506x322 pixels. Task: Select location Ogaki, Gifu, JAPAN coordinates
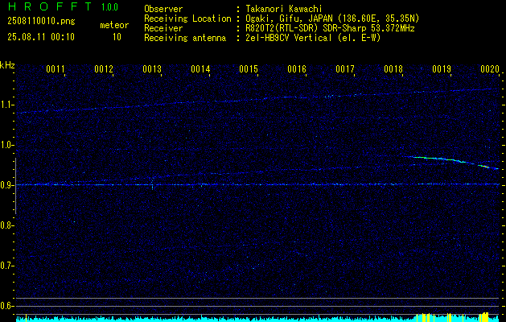click(332, 19)
